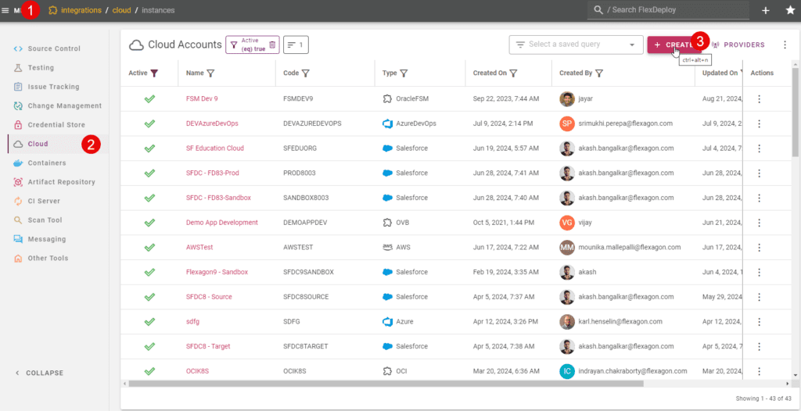Open the DEVAzureDevOps account link
Viewport: 801px width, 411px height.
(x=212, y=123)
